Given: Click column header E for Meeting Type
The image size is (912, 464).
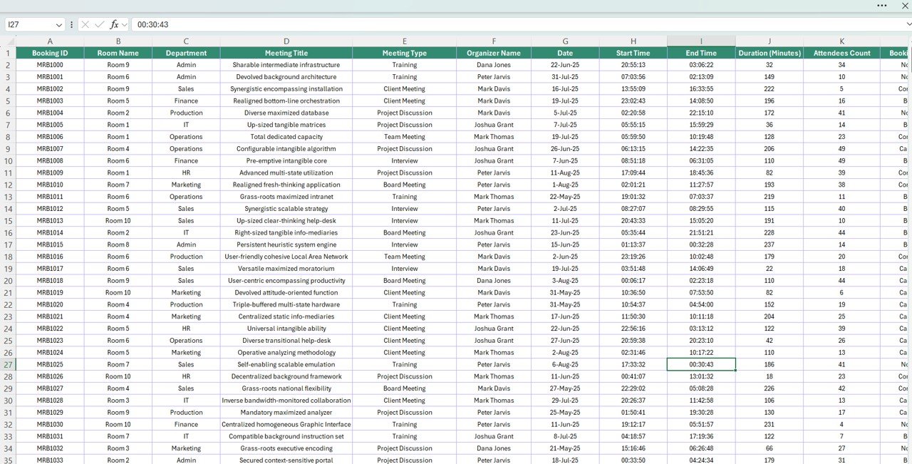Looking at the screenshot, I should (405, 41).
